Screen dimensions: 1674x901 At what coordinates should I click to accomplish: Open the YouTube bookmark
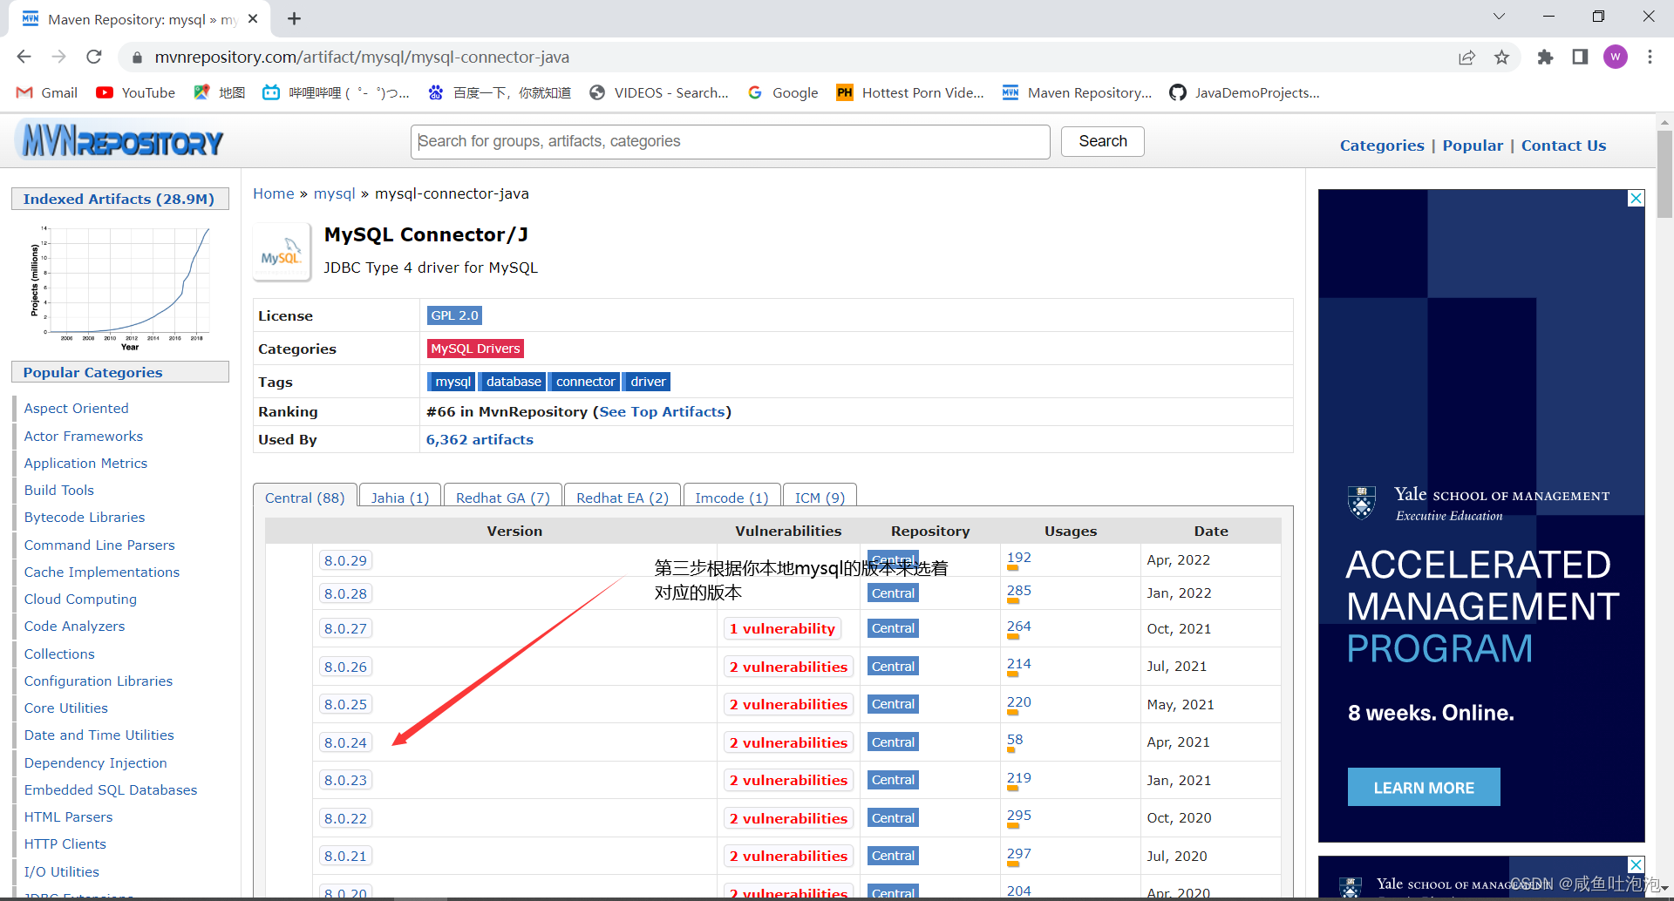[x=135, y=92]
